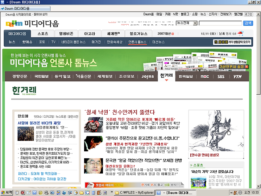The height and width of the screenshot is (196, 261).
Task: Switch to the C:\FILES flyExplorer taskbar button
Action: point(134,193)
